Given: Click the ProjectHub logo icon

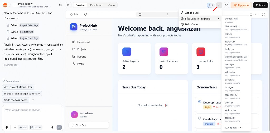Looking at the screenshot, I should pos(74,27).
